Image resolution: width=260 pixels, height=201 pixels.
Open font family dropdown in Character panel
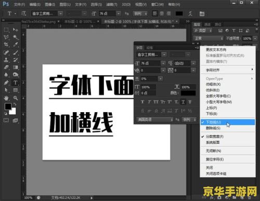pos(164,55)
